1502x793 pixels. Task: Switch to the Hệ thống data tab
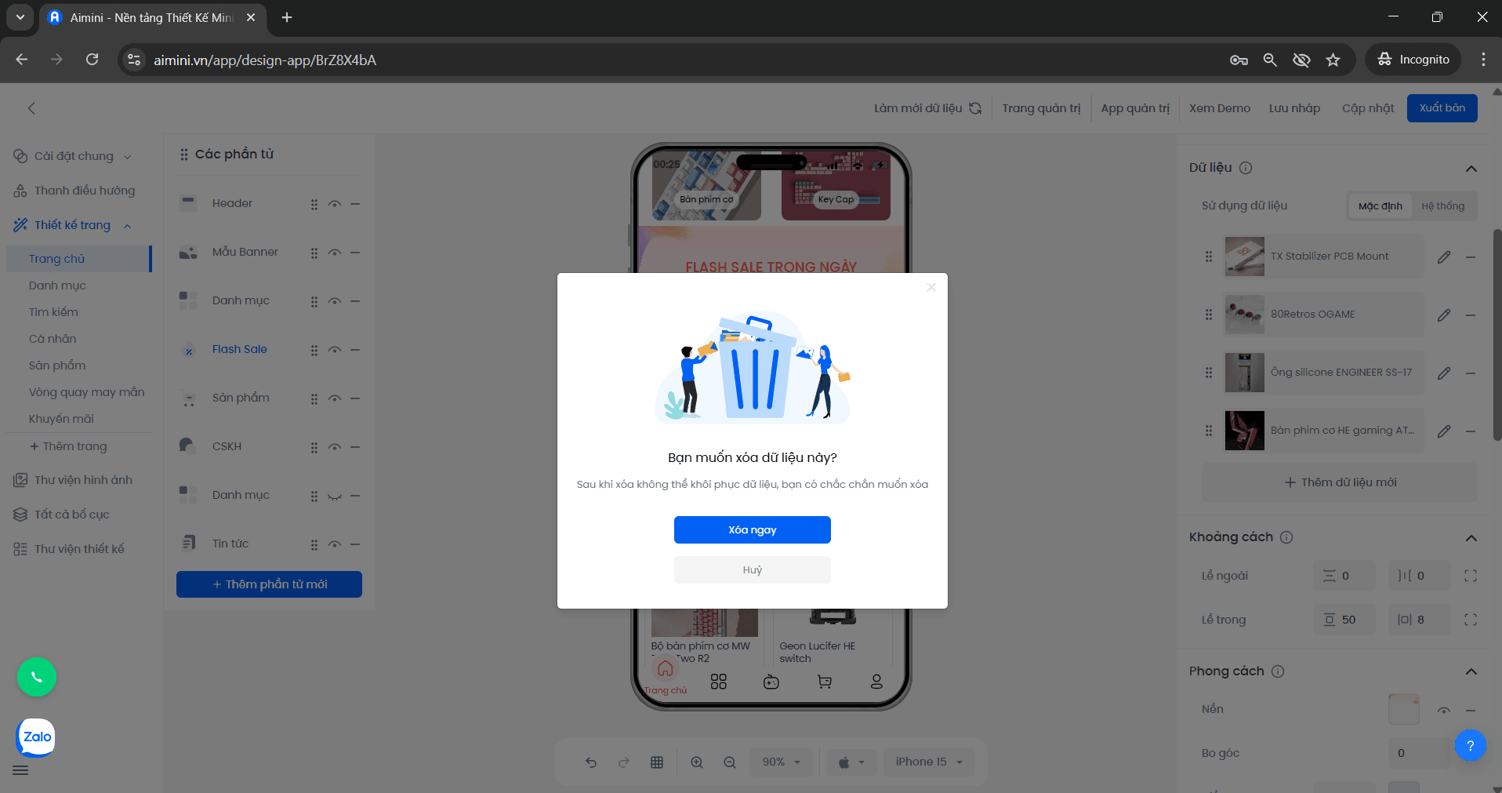(1442, 206)
